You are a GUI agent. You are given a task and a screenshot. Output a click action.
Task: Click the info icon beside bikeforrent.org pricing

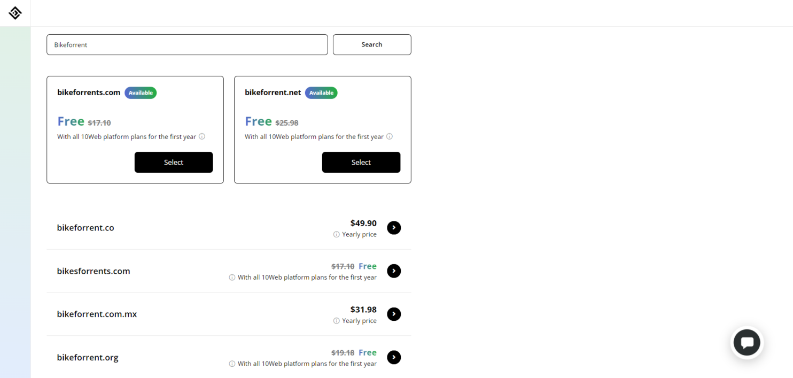pos(231,364)
